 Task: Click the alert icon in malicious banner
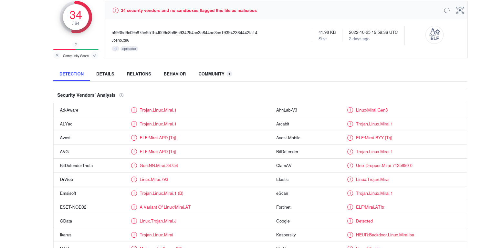pyautogui.click(x=116, y=10)
